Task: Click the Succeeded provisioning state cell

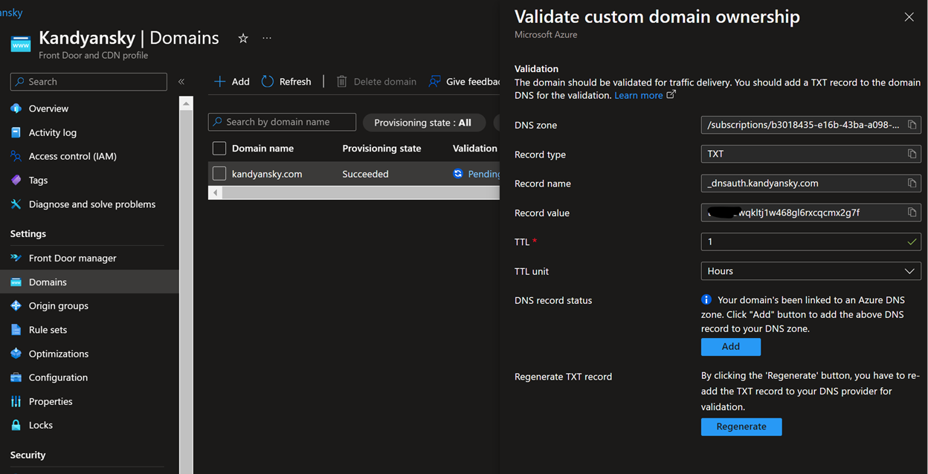Action: [365, 174]
